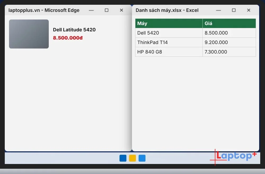The image size is (265, 174).
Task: Select the Dell 5420 cell in Excel
Action: [x=169, y=33]
